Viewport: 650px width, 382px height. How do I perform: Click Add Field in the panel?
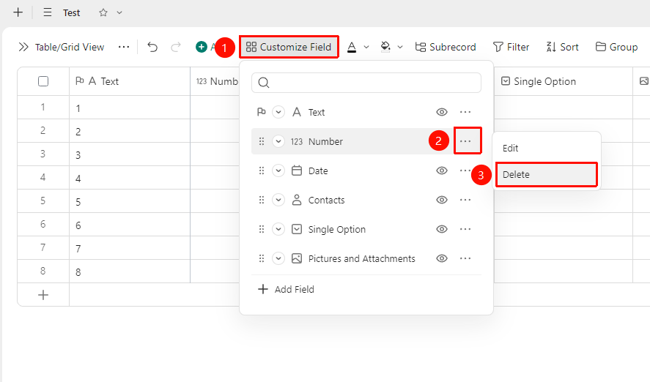pyautogui.click(x=286, y=289)
